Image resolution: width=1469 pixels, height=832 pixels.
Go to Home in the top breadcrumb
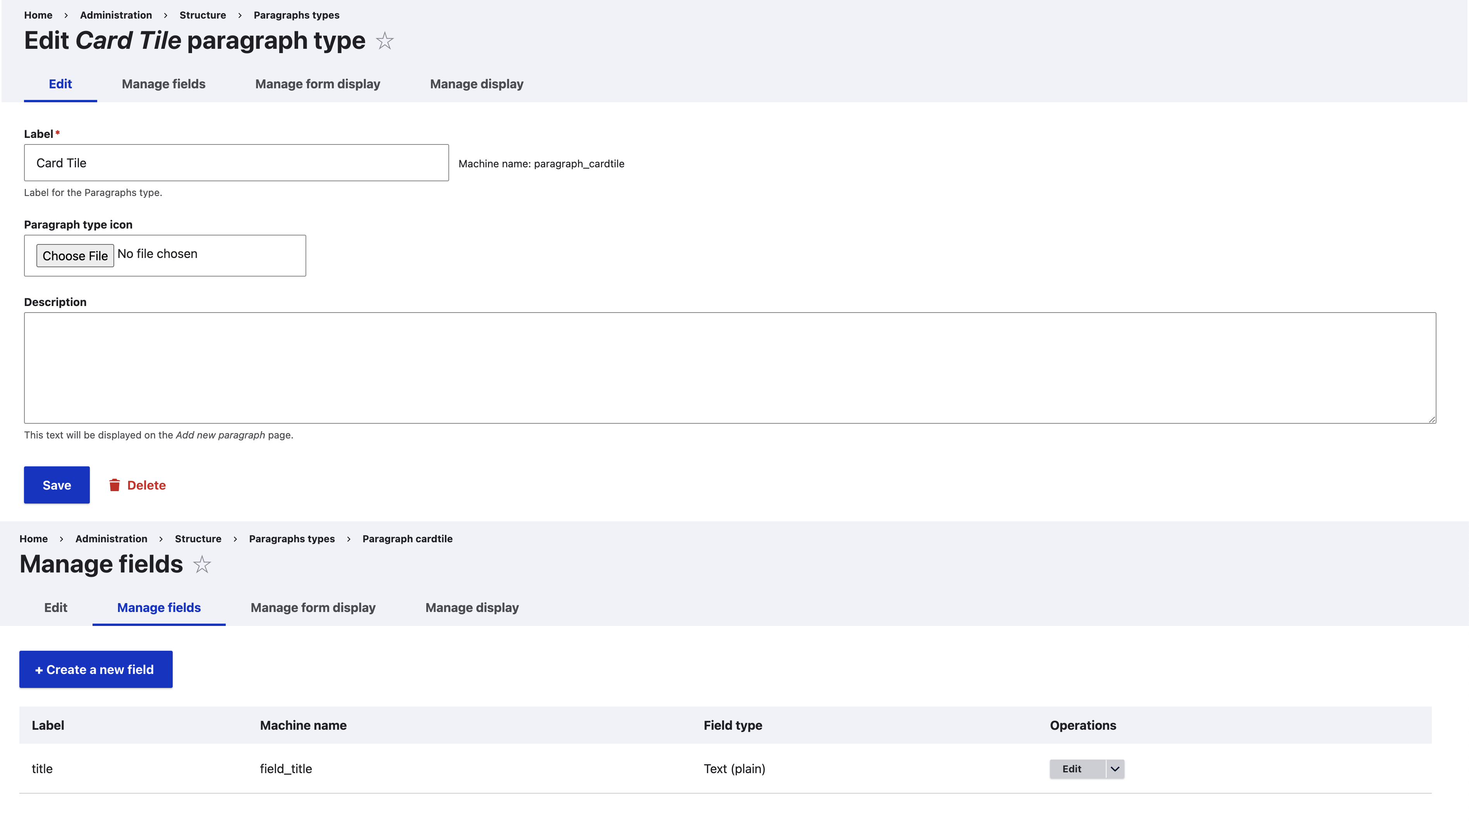38,15
